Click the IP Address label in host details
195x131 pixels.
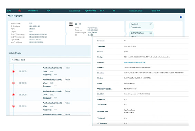[16, 26]
